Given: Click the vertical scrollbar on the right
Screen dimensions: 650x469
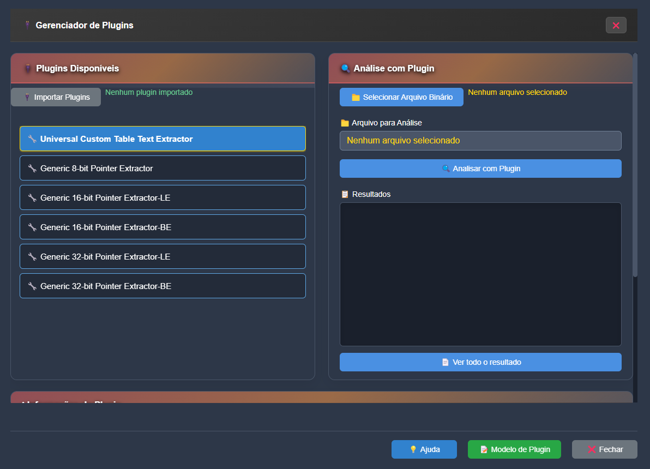Looking at the screenshot, I should [635, 164].
